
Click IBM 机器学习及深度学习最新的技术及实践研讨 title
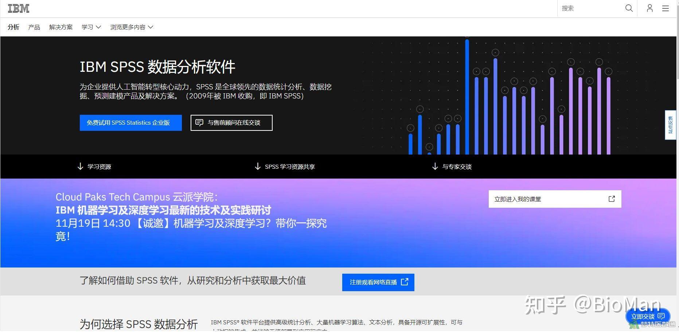pyautogui.click(x=163, y=210)
